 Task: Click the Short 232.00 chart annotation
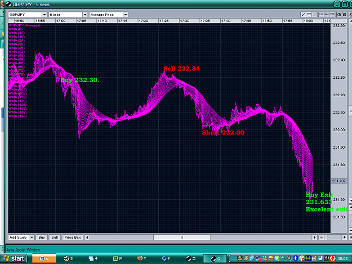click(223, 132)
